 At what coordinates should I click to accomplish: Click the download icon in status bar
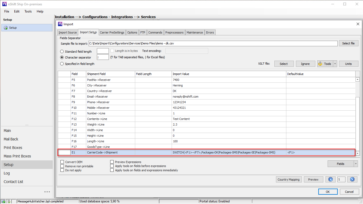[x=9, y=201]
